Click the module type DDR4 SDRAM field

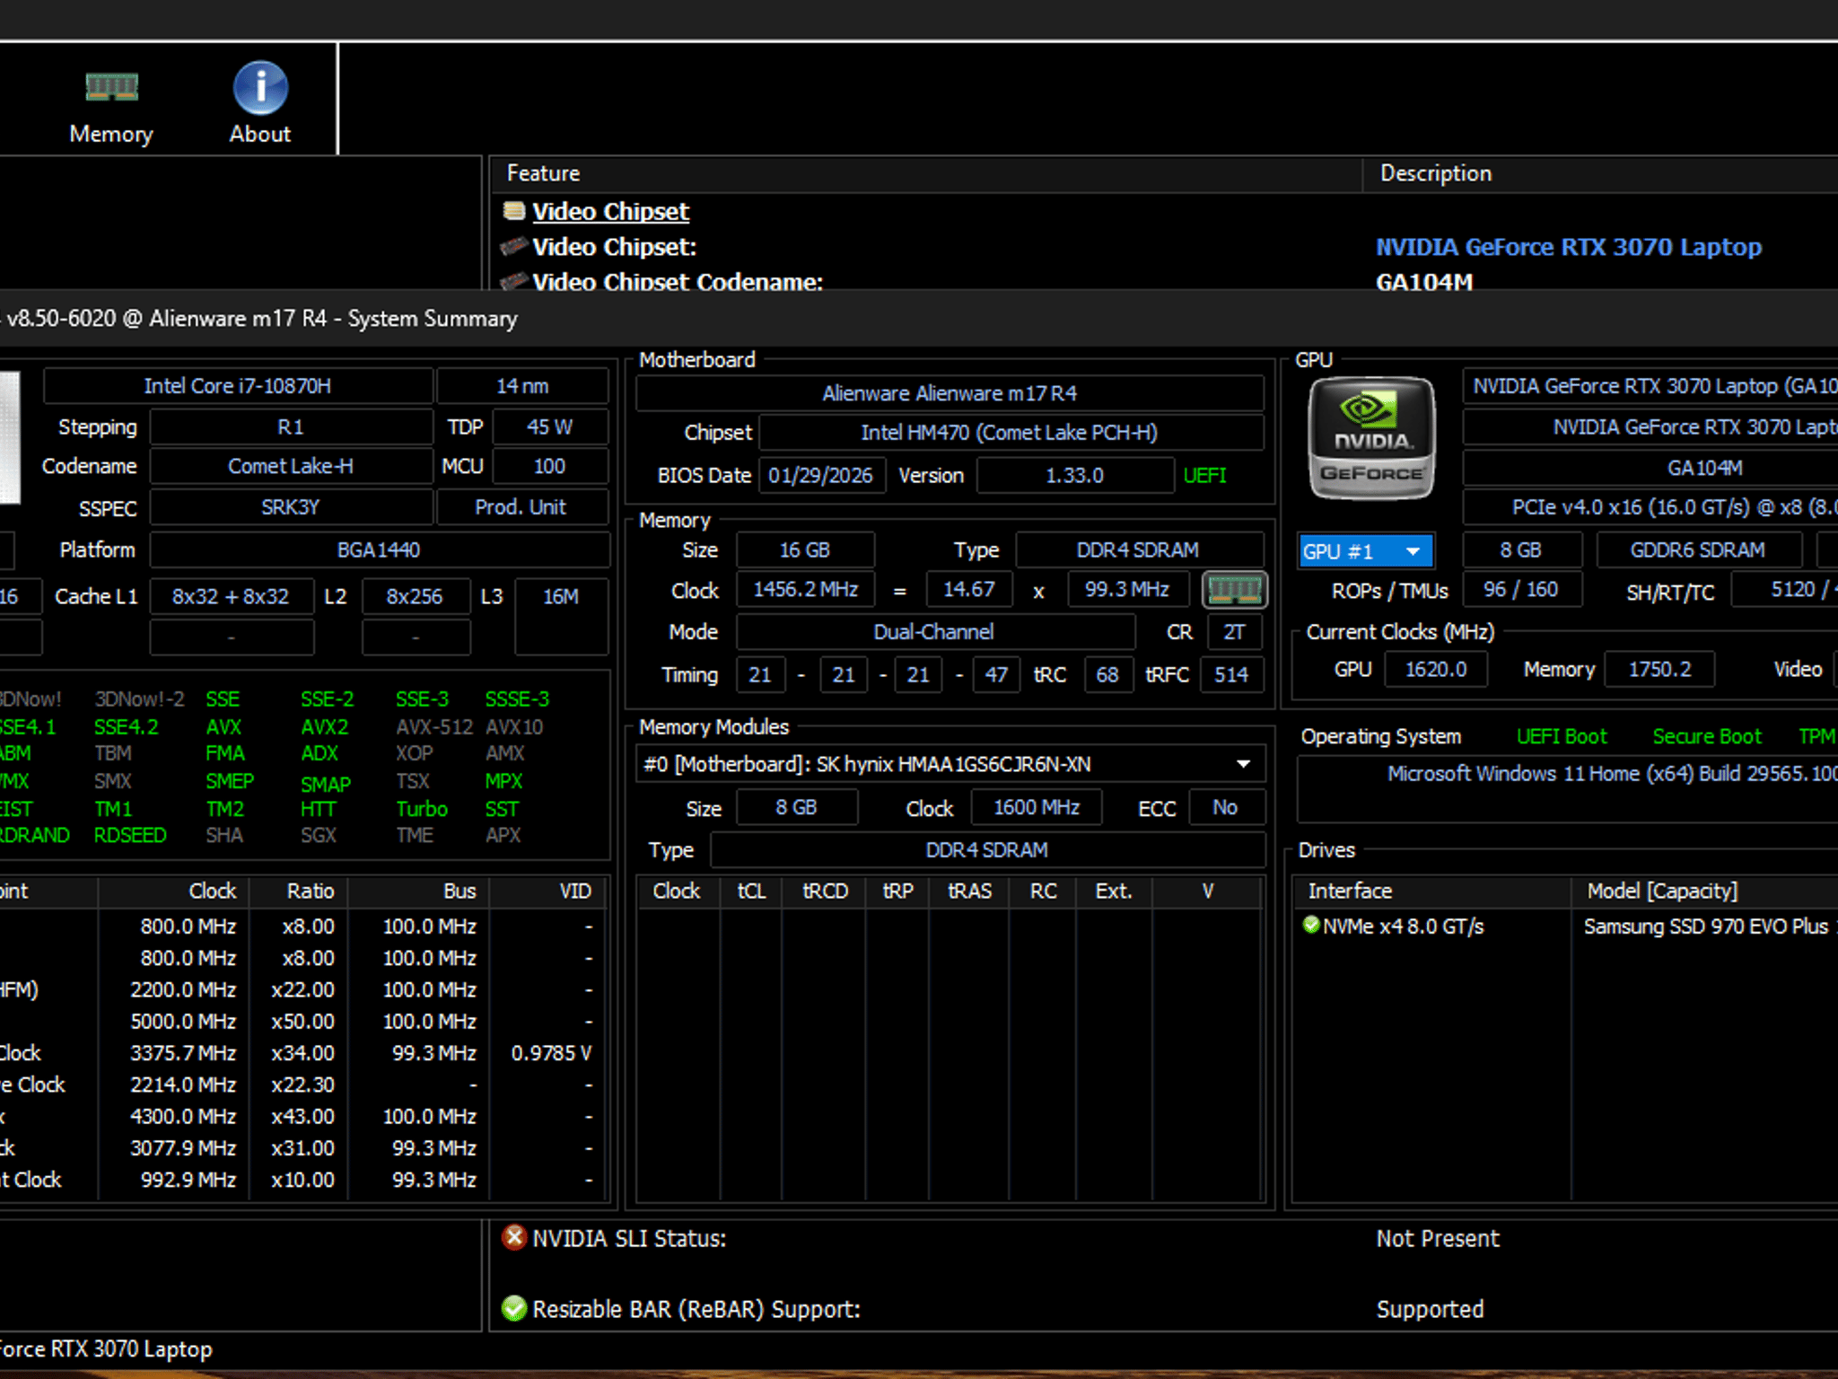click(987, 850)
